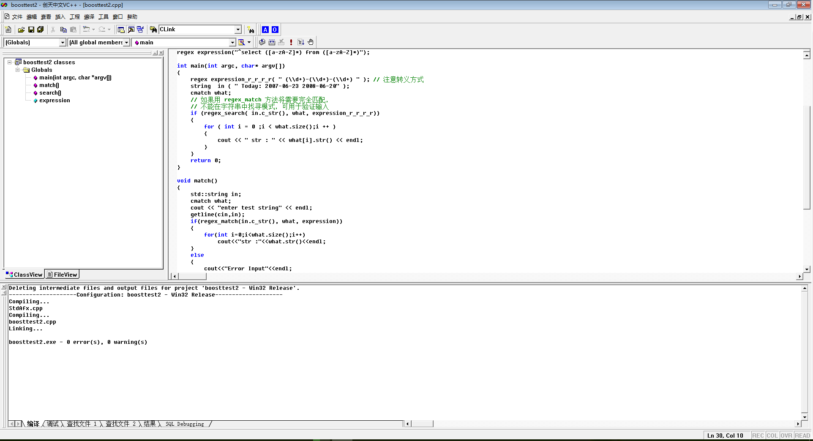This screenshot has height=441, width=813.
Task: Open the (Globals) class dropdown
Action: (63, 43)
